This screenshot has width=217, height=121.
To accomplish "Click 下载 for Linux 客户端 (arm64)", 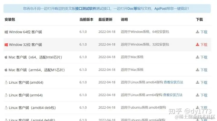I will click(x=204, y=95).
